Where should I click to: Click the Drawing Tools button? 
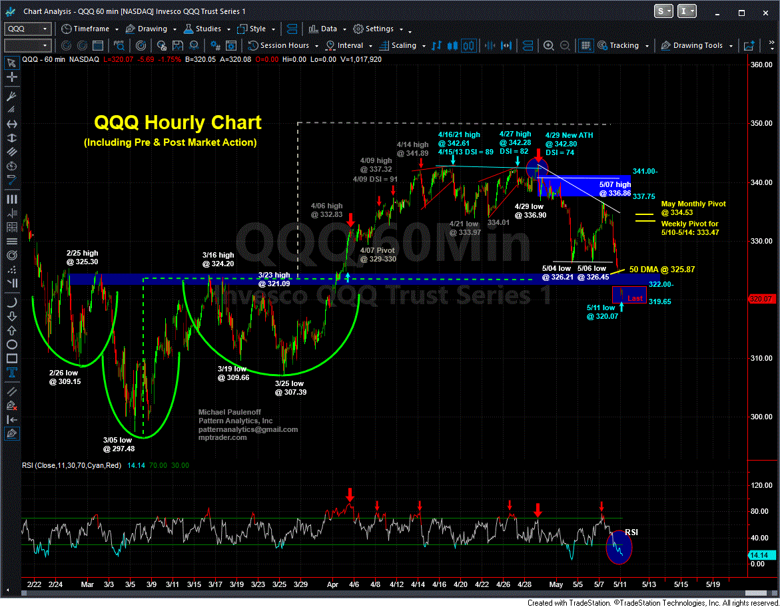(x=692, y=46)
